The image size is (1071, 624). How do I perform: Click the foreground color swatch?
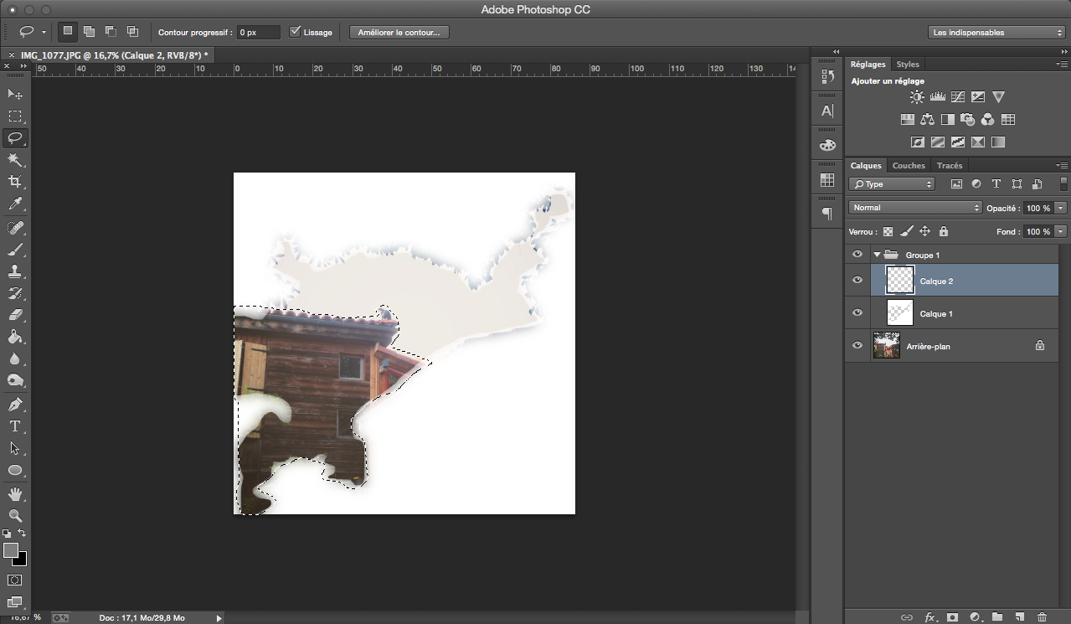[x=11, y=550]
